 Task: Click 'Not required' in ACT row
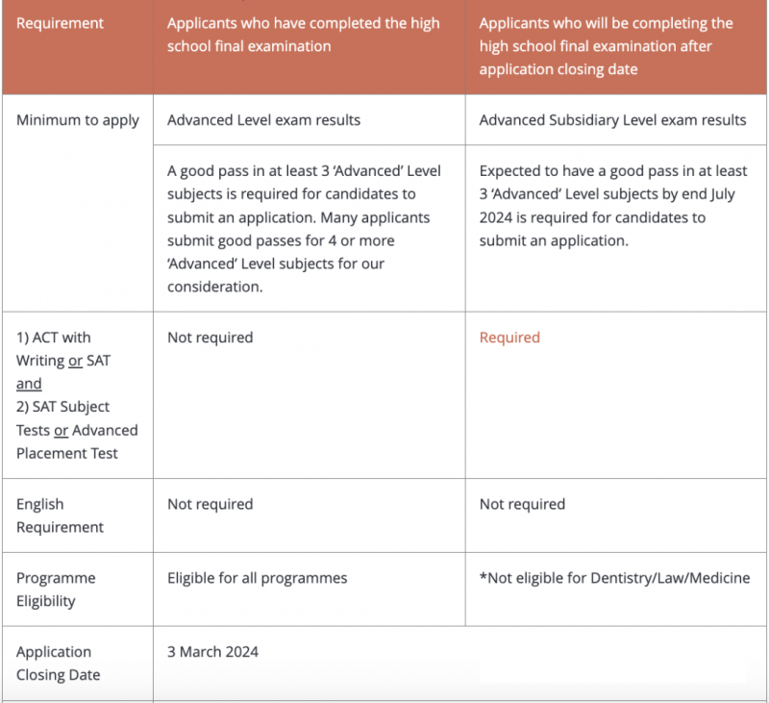(210, 338)
